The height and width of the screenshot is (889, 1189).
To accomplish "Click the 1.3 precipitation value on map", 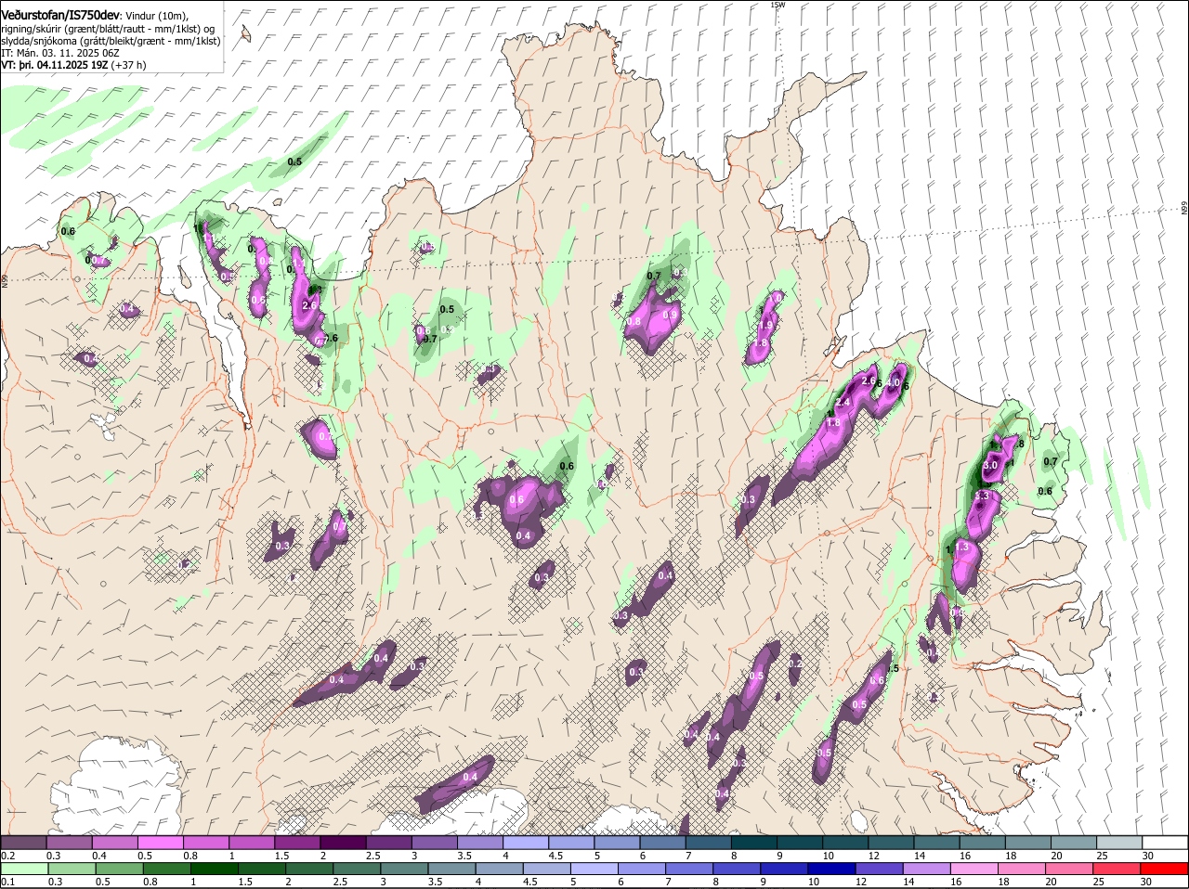I will point(962,548).
